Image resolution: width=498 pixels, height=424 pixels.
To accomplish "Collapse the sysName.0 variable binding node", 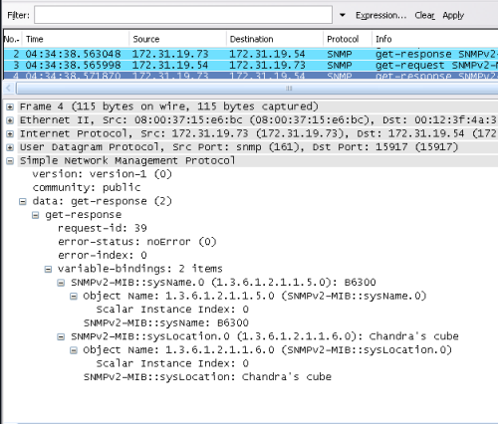I will (61, 283).
